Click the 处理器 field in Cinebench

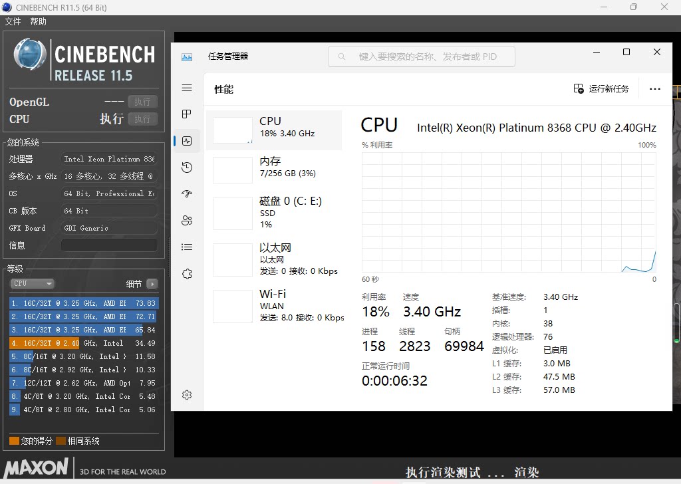[x=109, y=159]
